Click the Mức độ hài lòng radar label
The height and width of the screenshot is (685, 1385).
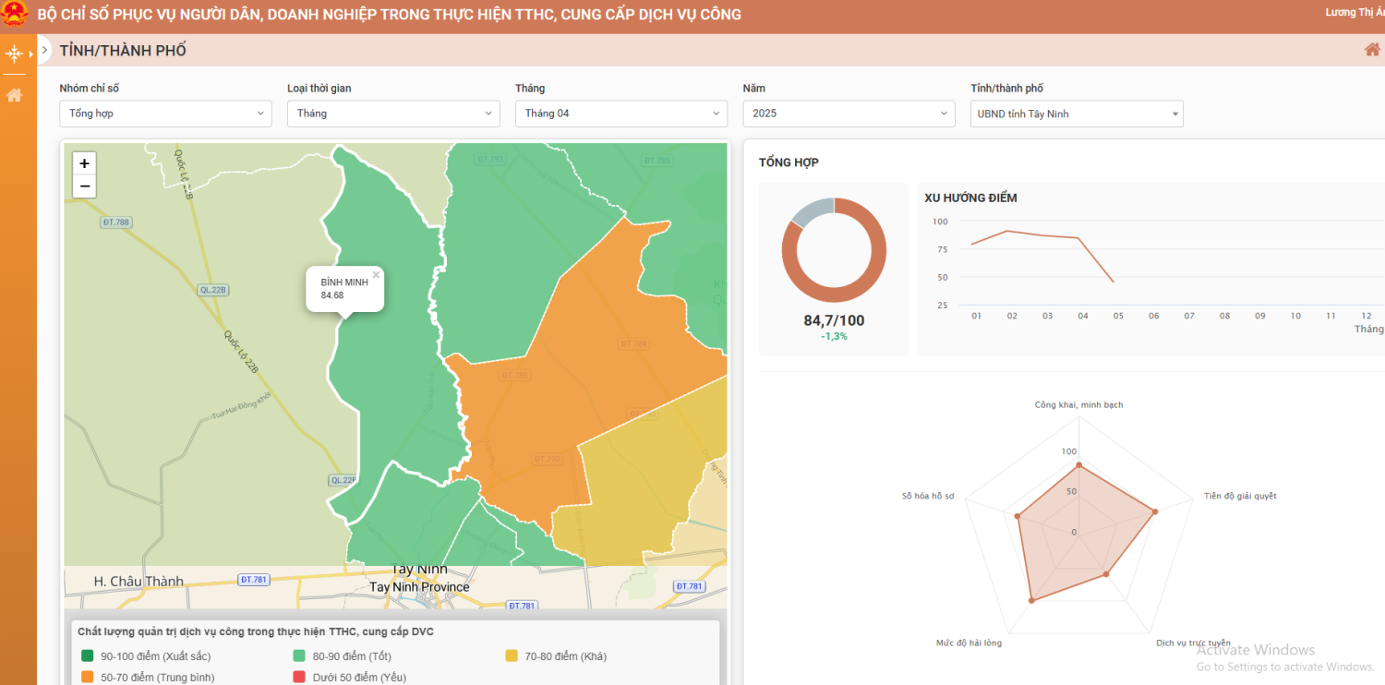click(x=969, y=643)
